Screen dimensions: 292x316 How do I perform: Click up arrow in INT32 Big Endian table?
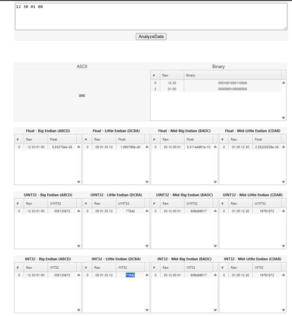tap(79, 275)
